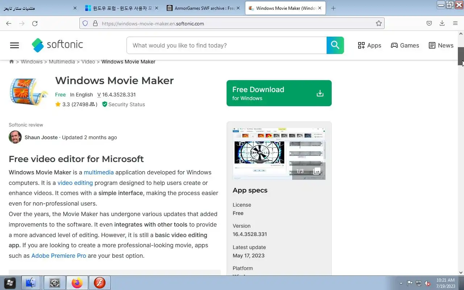Follow the video editing link
Viewport: 464px width, 290px height.
75,183
